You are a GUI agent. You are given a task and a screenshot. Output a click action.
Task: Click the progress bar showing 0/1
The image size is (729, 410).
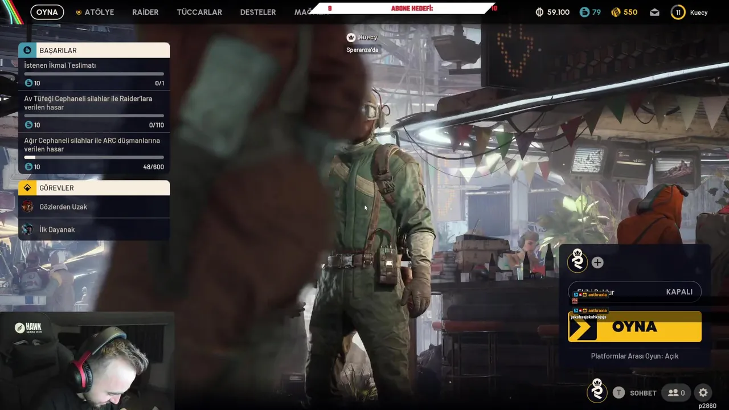point(94,74)
